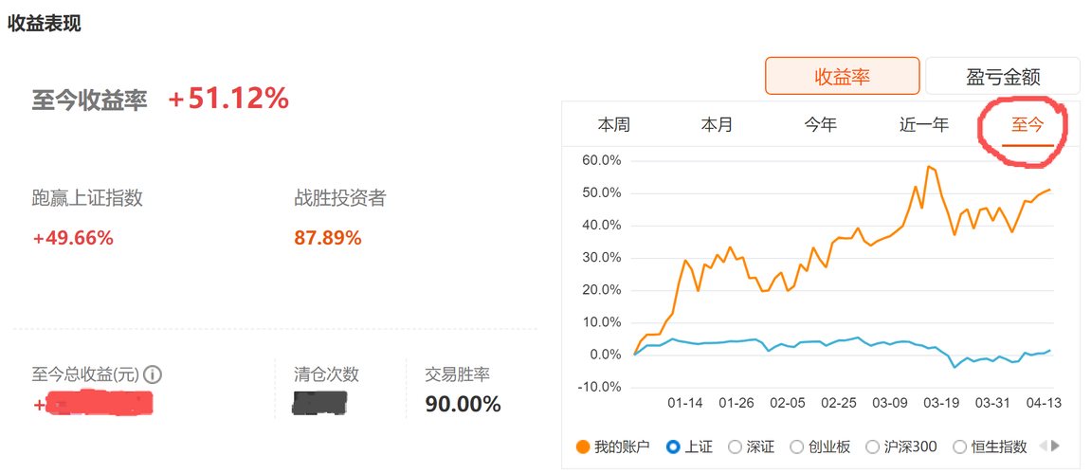Switch the chart to 盈亏金额
Viewport: 1091px width, 474px height.
click(1003, 77)
